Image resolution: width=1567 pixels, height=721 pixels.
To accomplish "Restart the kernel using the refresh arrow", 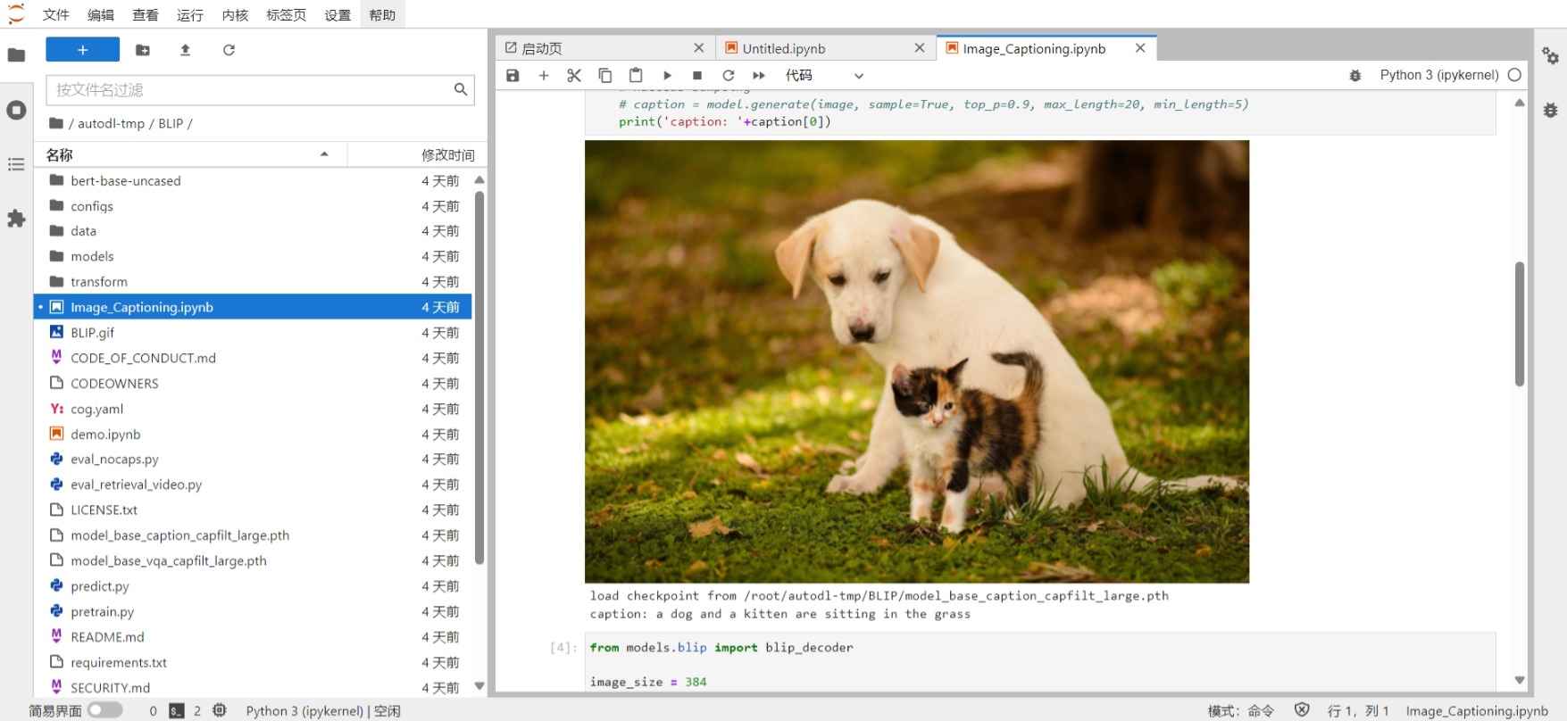I will 729,76.
